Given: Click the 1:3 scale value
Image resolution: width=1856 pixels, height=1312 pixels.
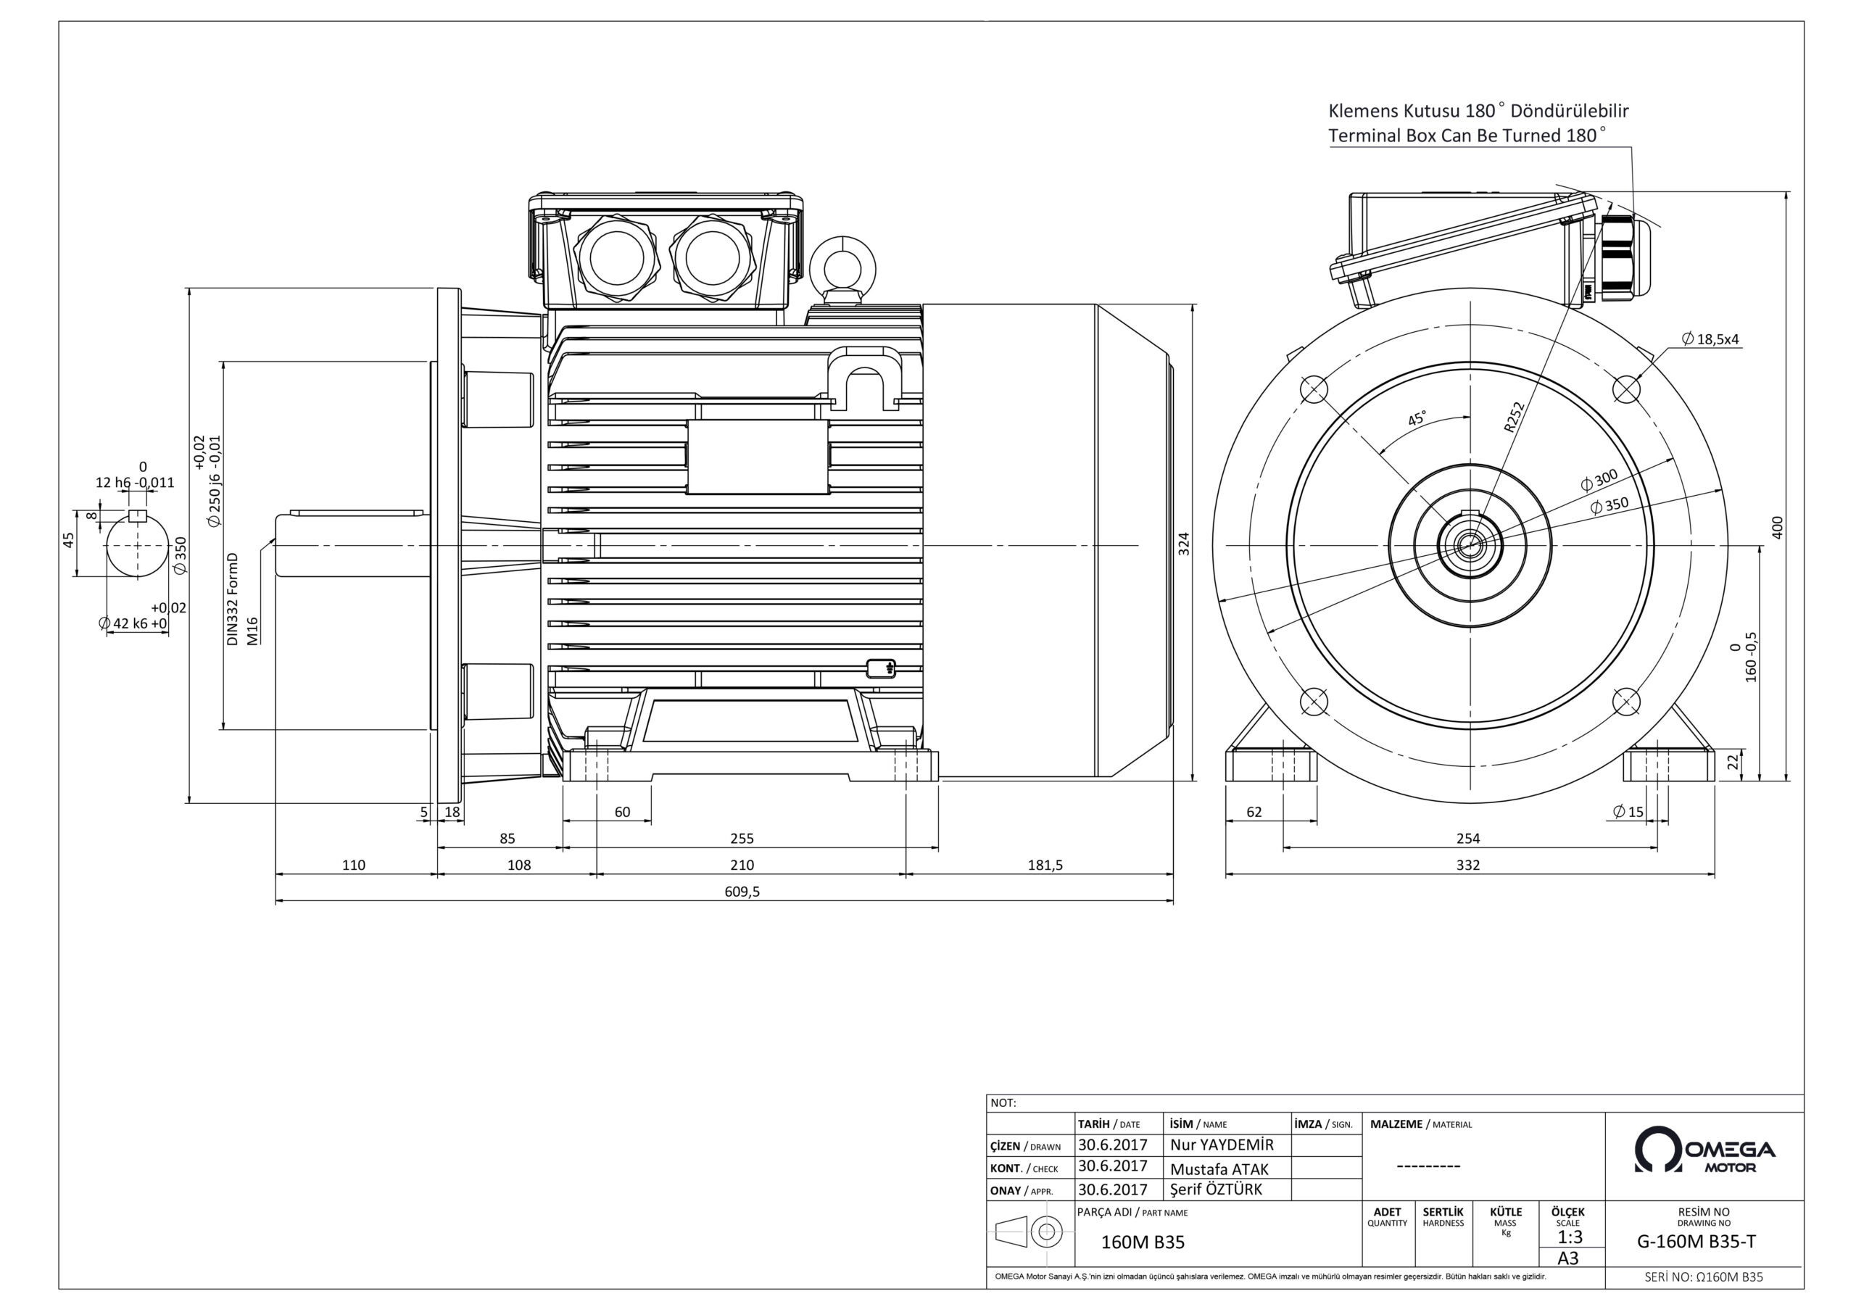Looking at the screenshot, I should [1569, 1237].
